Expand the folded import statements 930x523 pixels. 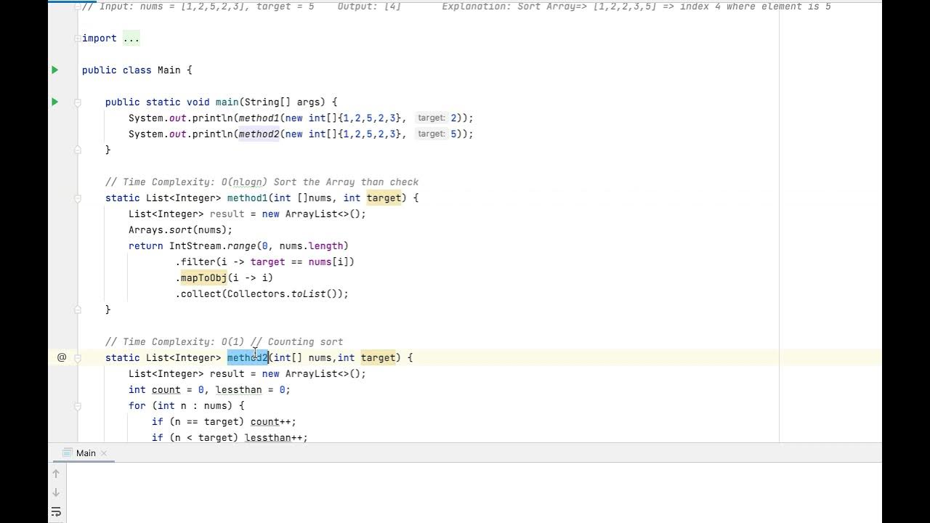pos(77,38)
